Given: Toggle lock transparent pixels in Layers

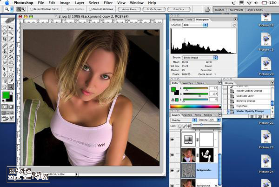Looking at the screenshot, I should (179, 126).
